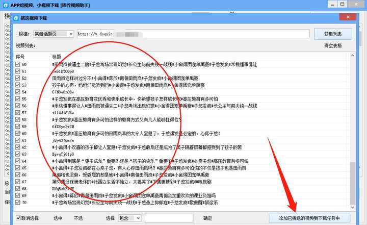The width and height of the screenshot is (367, 225).
Task: Select row 69 title starting #小舍得#蒋欣
Action: pos(134,195)
